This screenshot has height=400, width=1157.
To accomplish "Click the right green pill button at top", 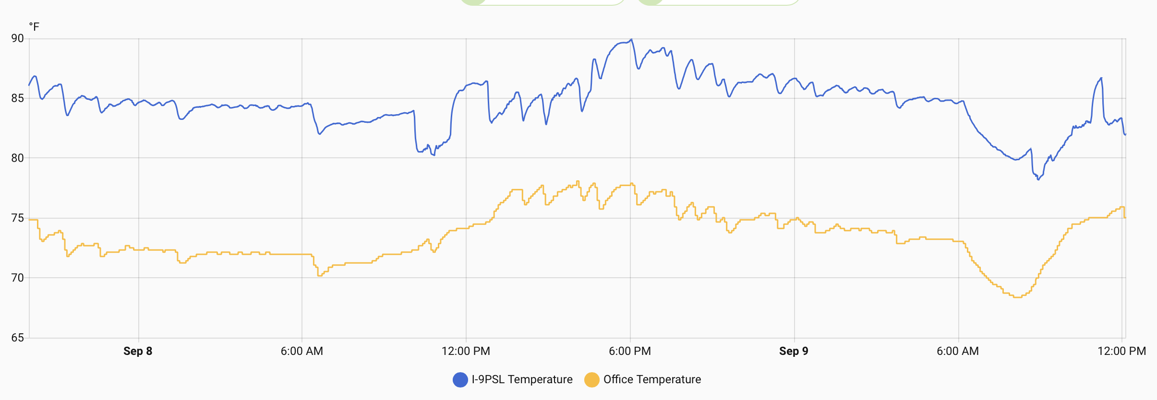I will coord(719,2).
